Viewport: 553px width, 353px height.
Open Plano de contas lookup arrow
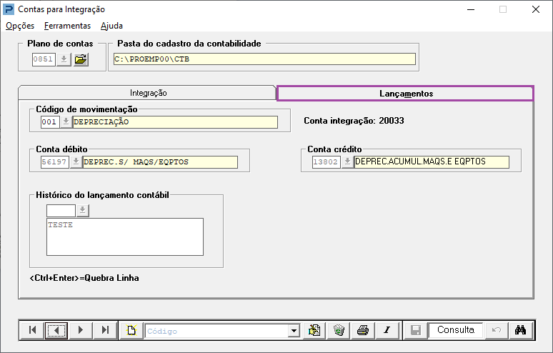point(64,59)
